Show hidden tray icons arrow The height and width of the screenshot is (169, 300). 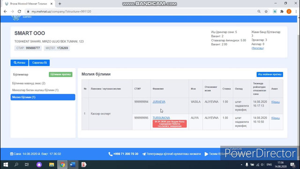[241, 165]
